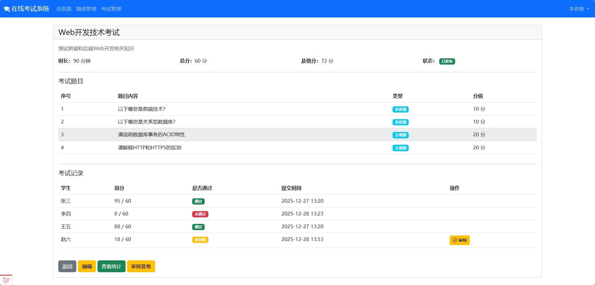Click the 待审核 badge for 赵六
The image size is (595, 285).
click(200, 240)
